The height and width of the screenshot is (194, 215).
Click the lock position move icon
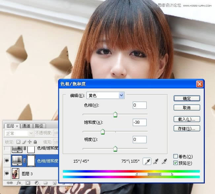pyautogui.click(x=29, y=142)
